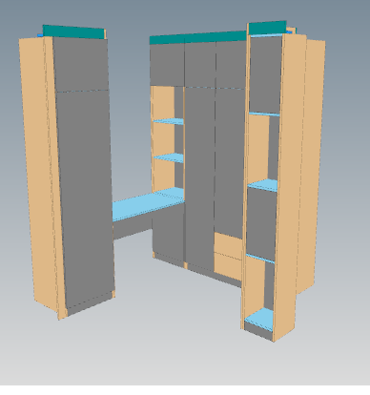Image resolution: width=370 pixels, height=395 pixels.
Task: Click the center cabinet's upper-left grey door
Action: point(167,65)
